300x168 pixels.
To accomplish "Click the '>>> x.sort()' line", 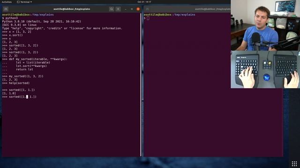I will 13,35.
